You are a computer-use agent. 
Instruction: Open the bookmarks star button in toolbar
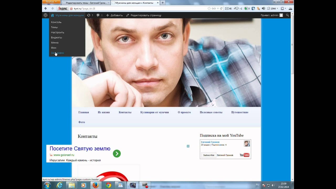(282, 8)
